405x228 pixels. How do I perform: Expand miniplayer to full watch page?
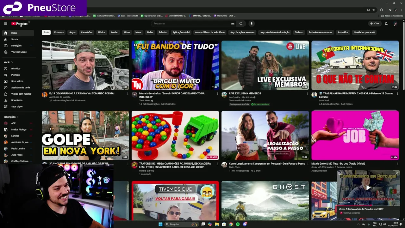point(340,173)
